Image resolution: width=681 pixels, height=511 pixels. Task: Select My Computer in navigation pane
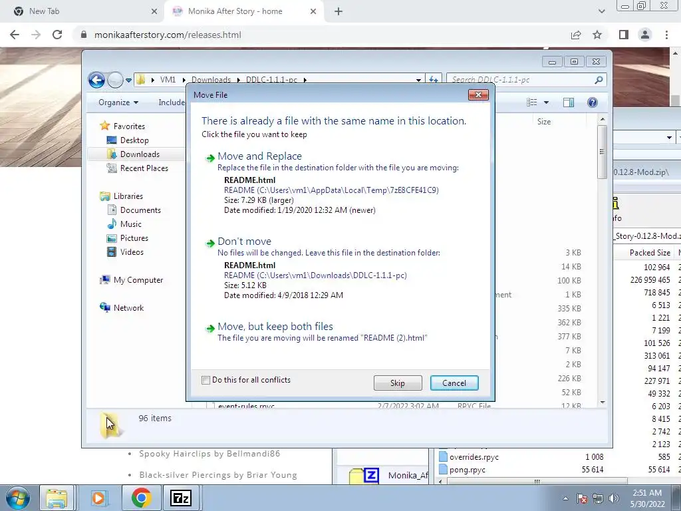pos(138,280)
